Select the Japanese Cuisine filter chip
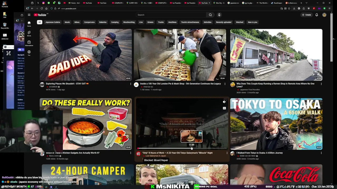The width and height of the screenshot is (337, 189). 53,22
